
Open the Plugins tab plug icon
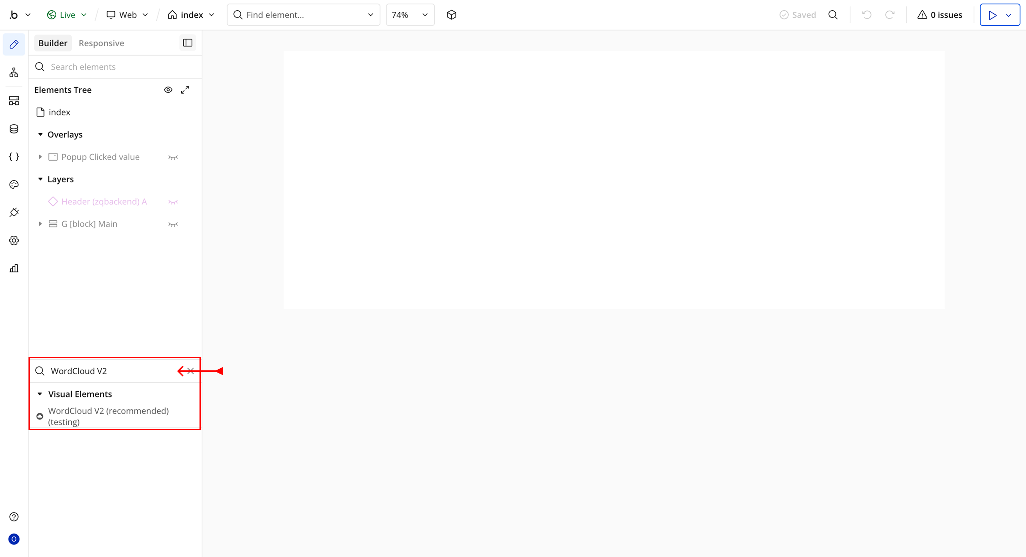[14, 213]
